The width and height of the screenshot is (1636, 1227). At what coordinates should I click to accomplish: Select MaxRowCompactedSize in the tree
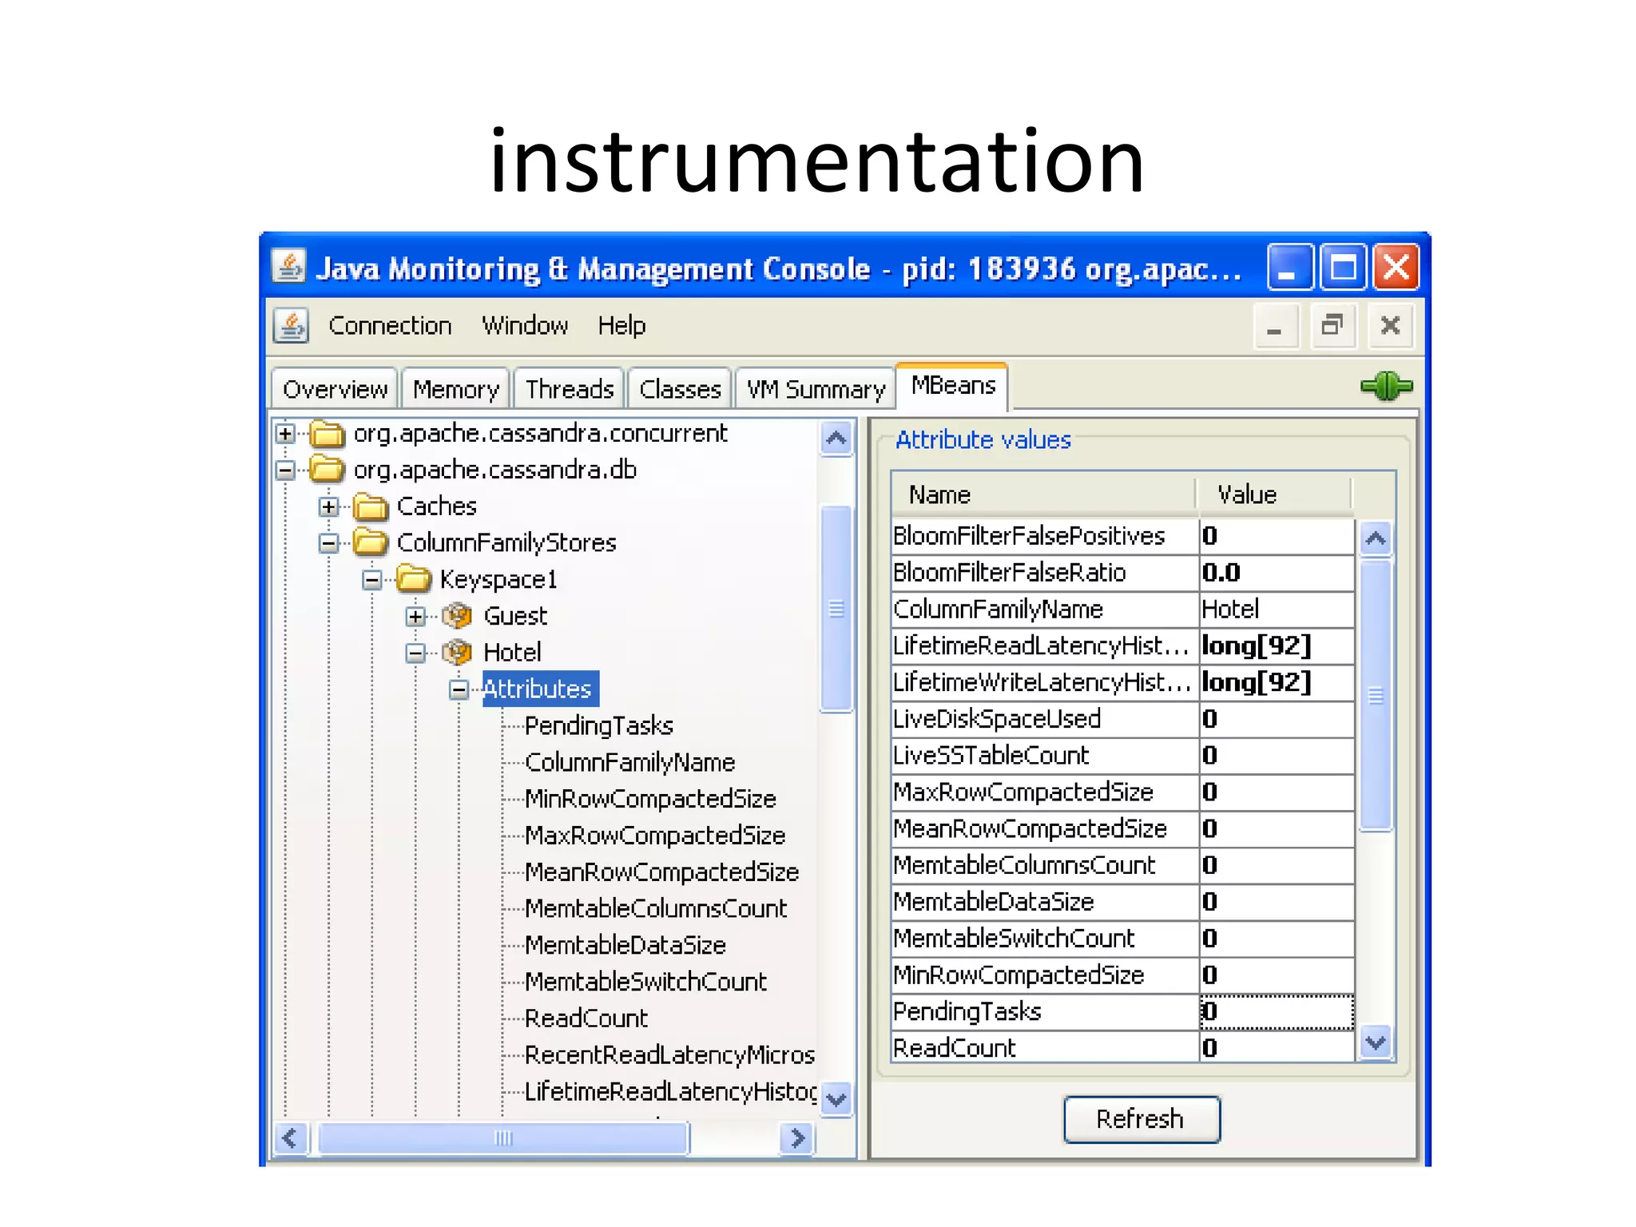click(656, 836)
